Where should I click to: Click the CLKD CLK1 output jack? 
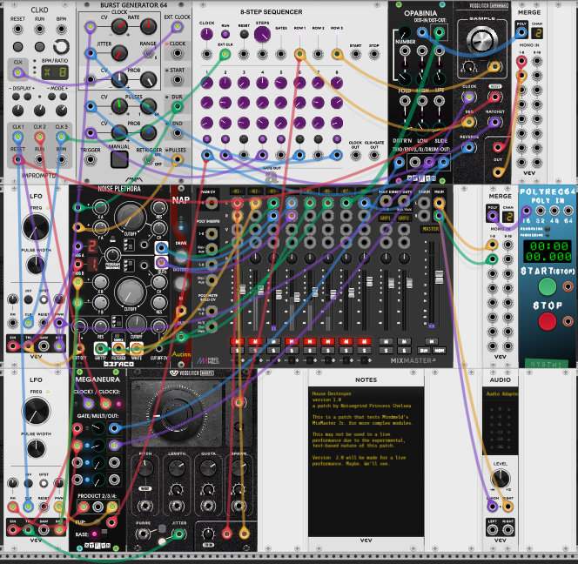(x=17, y=138)
